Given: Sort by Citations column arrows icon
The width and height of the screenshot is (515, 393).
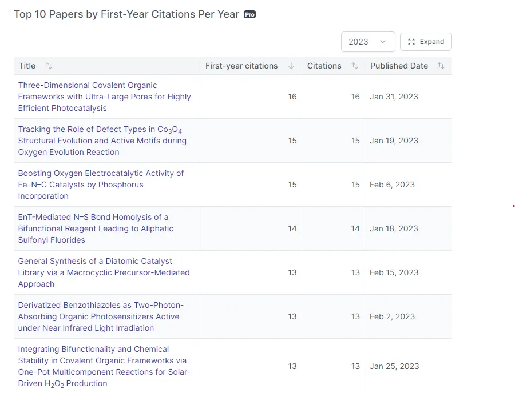Looking at the screenshot, I should (355, 66).
